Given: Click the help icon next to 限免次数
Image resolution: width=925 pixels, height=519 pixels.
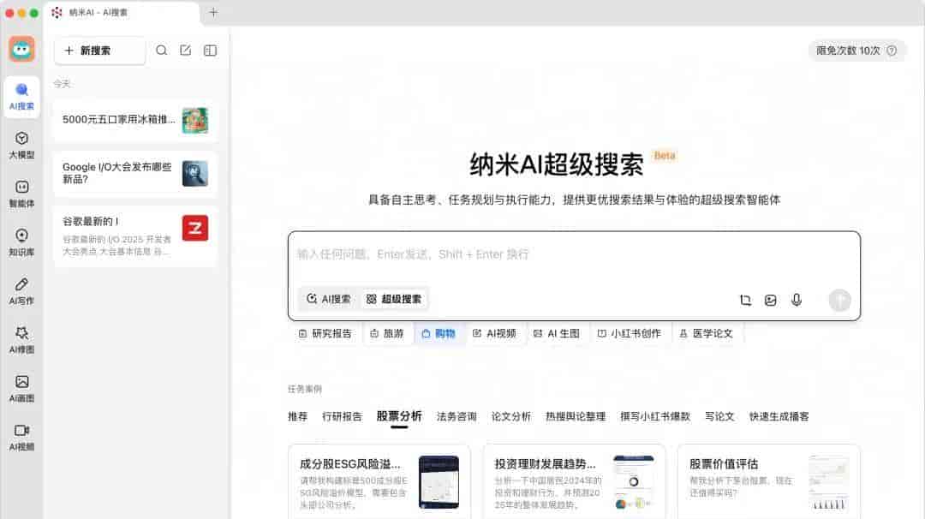Looking at the screenshot, I should coord(892,51).
